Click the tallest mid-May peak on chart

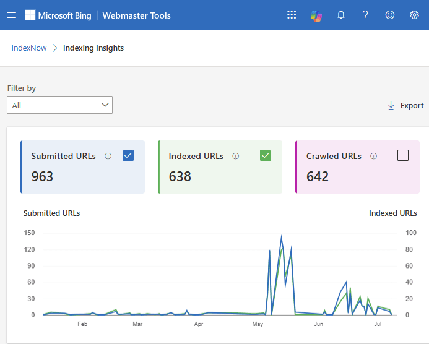pos(281,236)
